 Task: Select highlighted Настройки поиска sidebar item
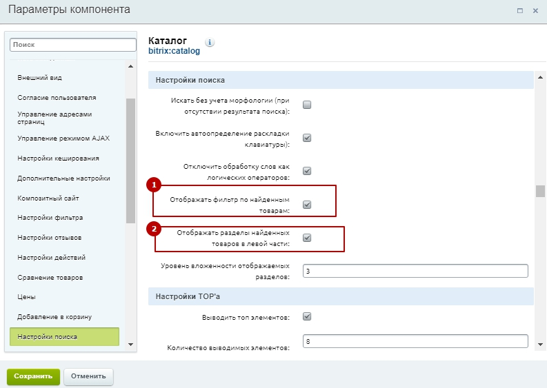tap(65, 337)
